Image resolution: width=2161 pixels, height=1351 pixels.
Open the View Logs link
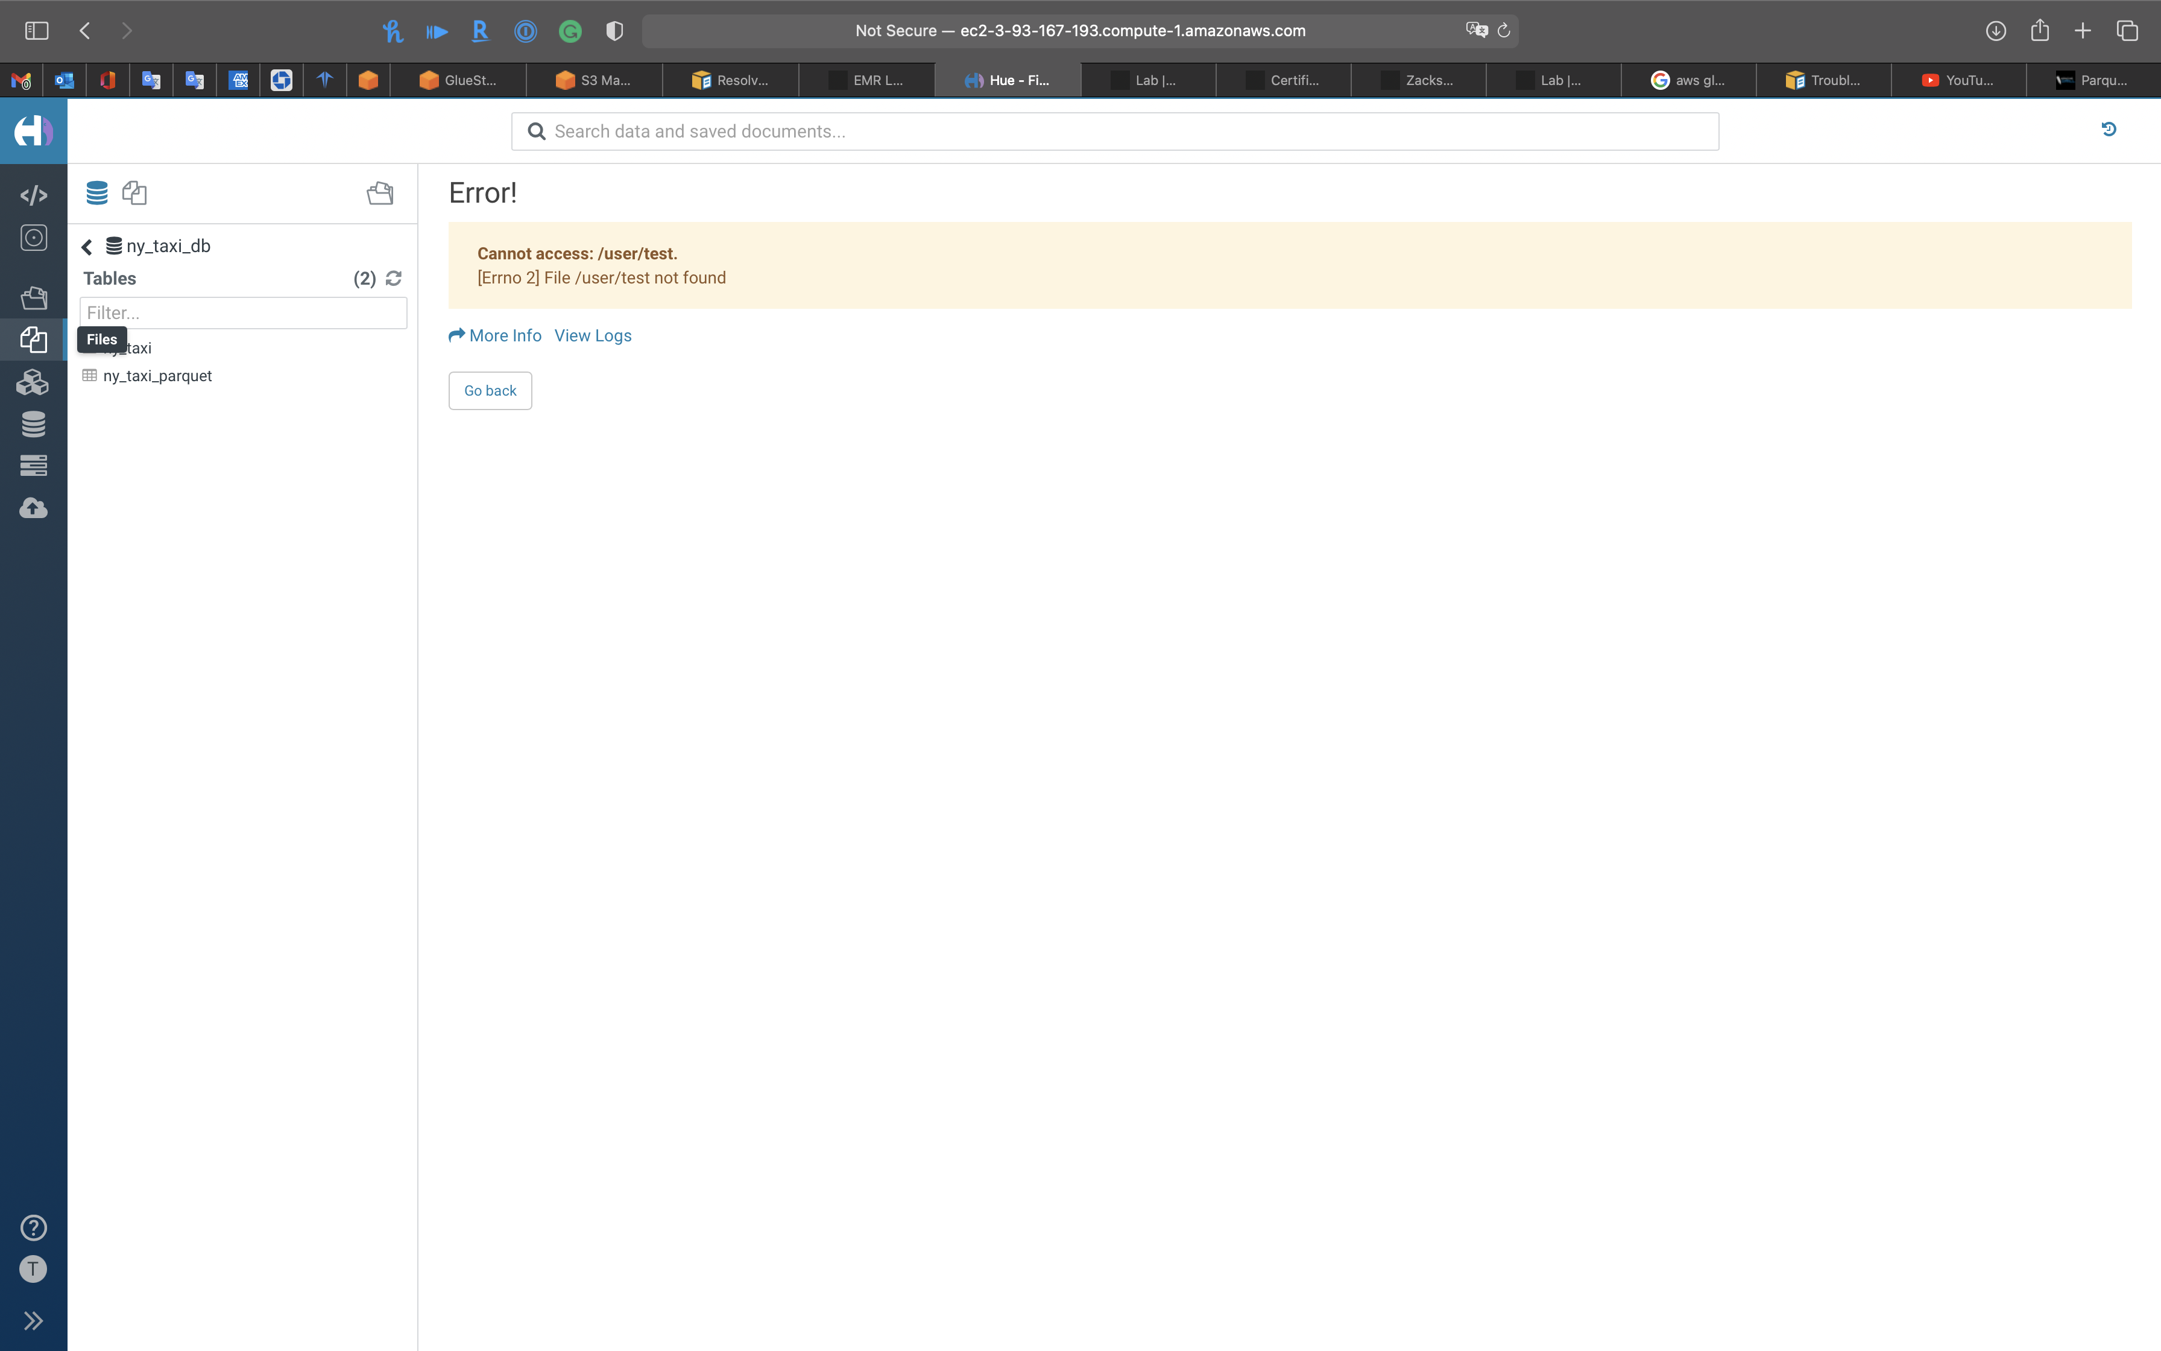pyautogui.click(x=592, y=336)
